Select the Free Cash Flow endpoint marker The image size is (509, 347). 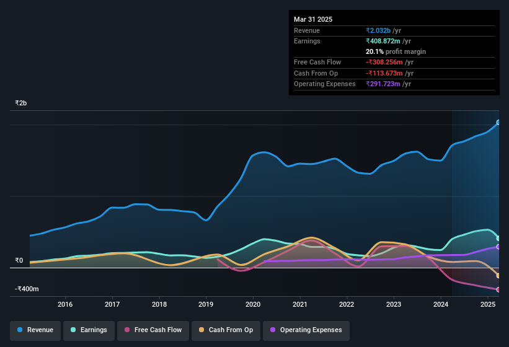click(498, 289)
